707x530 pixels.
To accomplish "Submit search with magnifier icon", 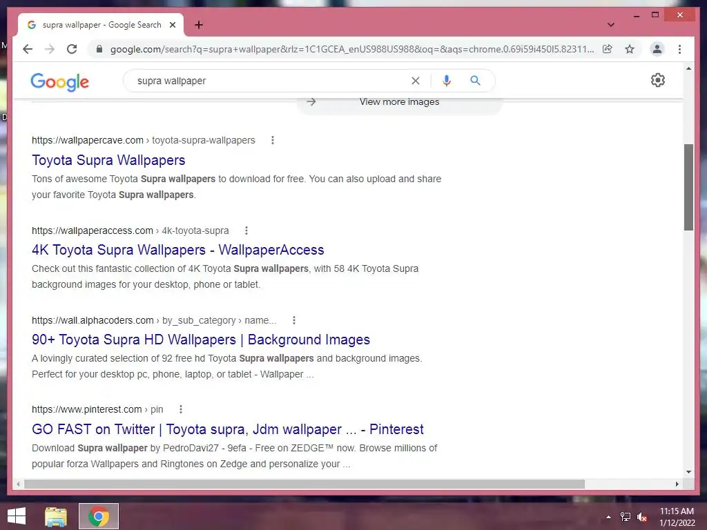I will point(475,81).
